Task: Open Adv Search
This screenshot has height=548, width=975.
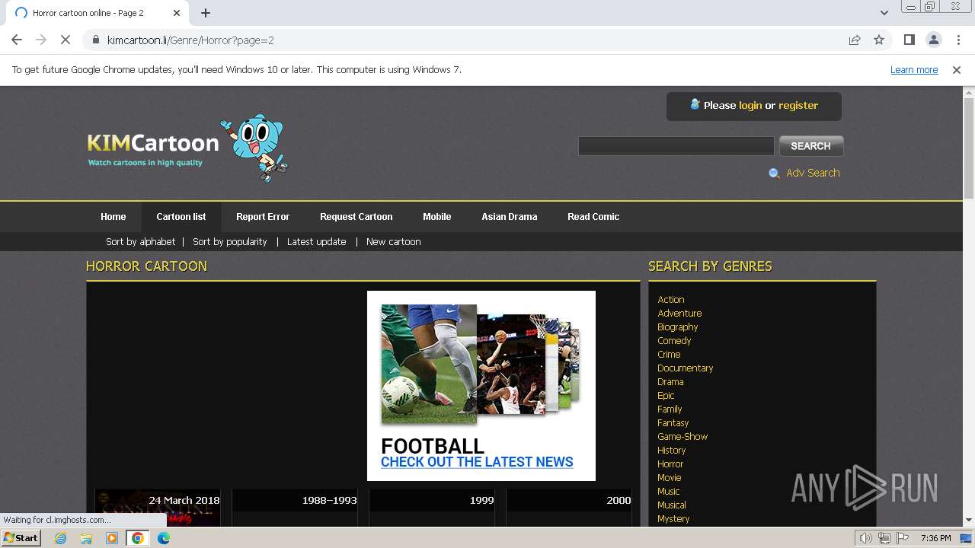Action: 813,173
